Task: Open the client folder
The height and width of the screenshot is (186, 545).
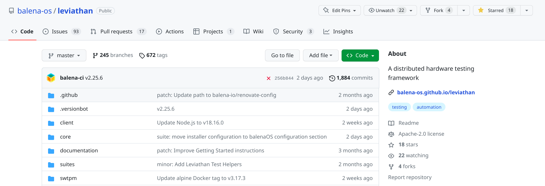Action: click(67, 123)
